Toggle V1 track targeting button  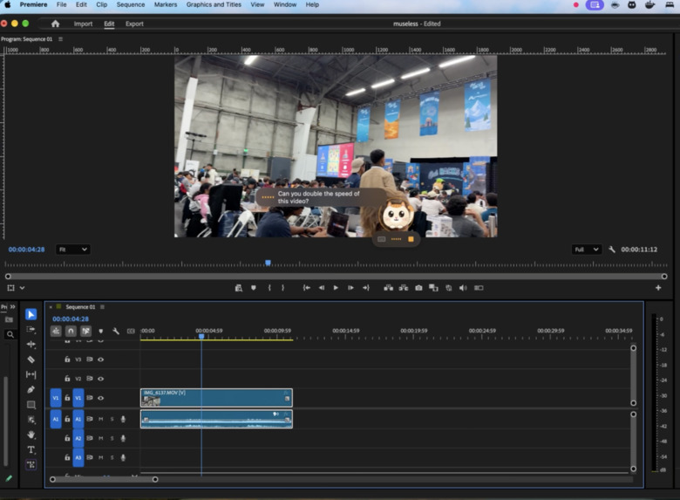click(78, 398)
